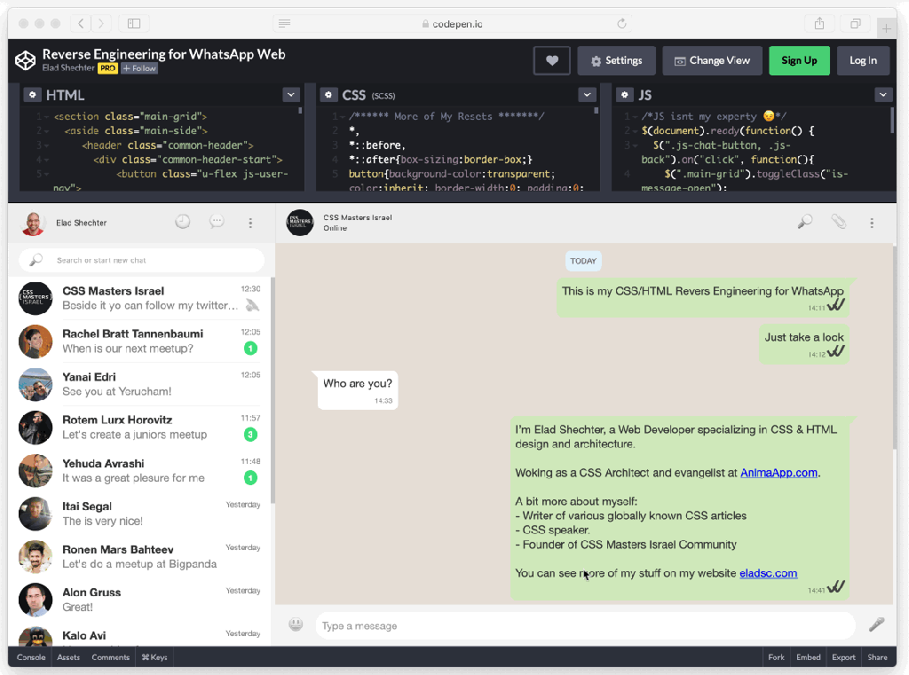Screen dimensions: 909x675
Task: Click the green Sign Up button
Action: (x=799, y=60)
